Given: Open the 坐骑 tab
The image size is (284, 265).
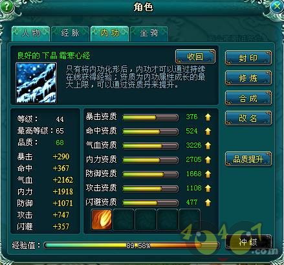Looking at the screenshot, I should pyautogui.click(x=149, y=34).
